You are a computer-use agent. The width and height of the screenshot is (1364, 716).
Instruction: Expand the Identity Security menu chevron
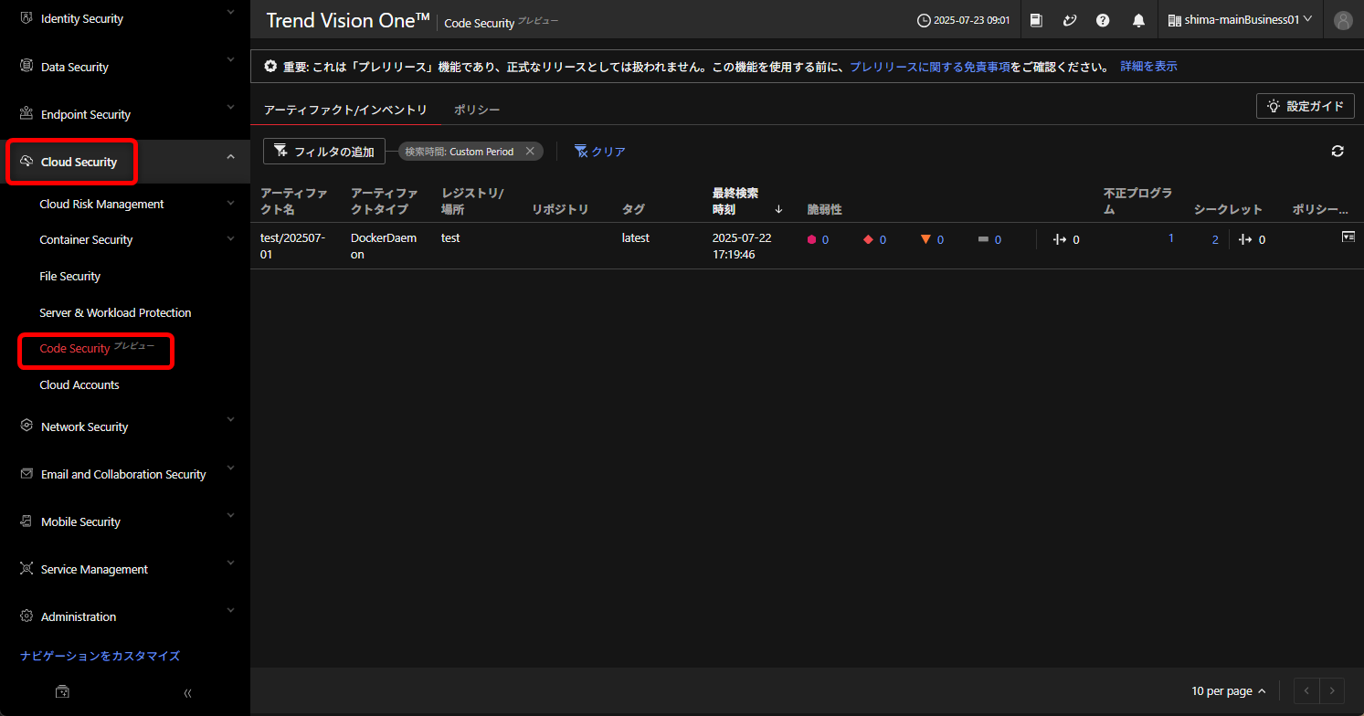(x=230, y=13)
